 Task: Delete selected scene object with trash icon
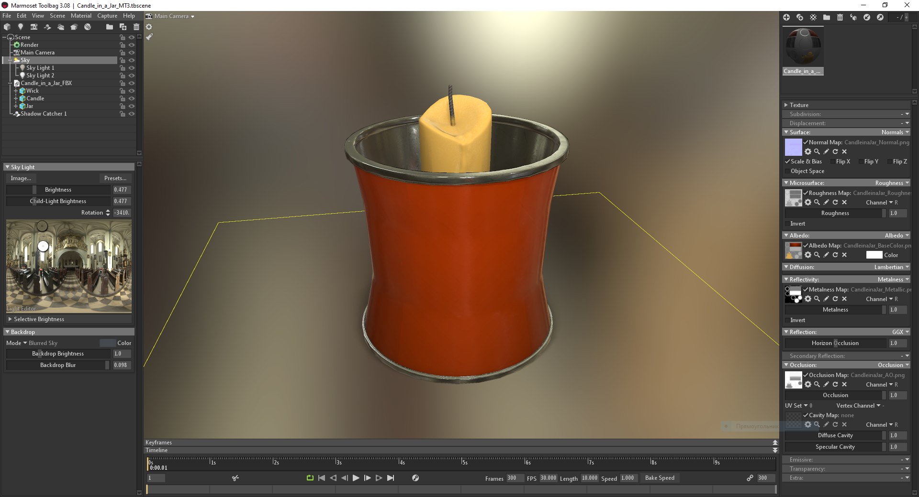[136, 27]
